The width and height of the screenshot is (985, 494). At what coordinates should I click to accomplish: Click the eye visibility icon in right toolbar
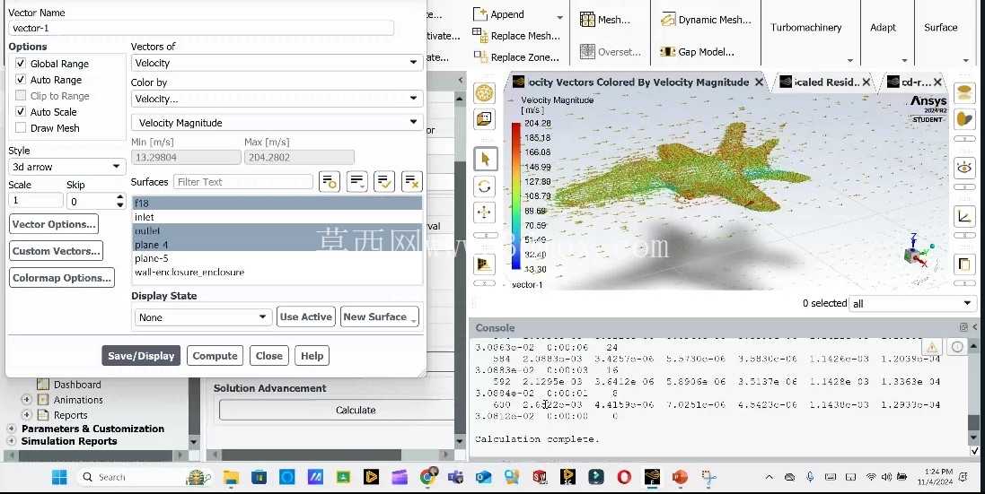tap(964, 167)
